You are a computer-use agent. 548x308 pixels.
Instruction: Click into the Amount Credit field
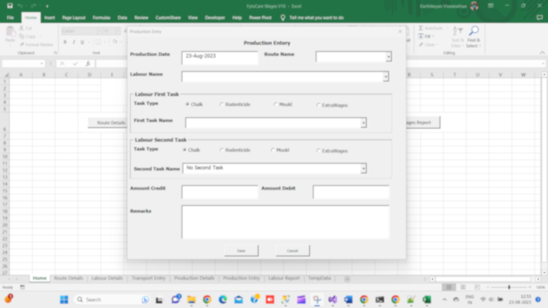(219, 192)
